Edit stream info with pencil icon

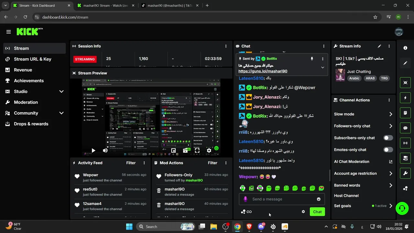(x=379, y=46)
